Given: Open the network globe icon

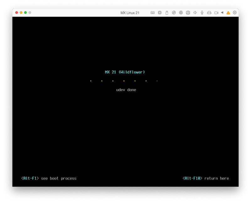Looking at the screenshot, I should [181, 13].
